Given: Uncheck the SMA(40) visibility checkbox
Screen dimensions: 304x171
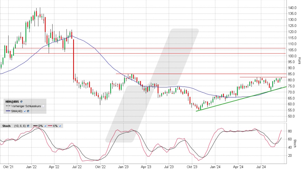Looking at the screenshot, I should [25, 111].
